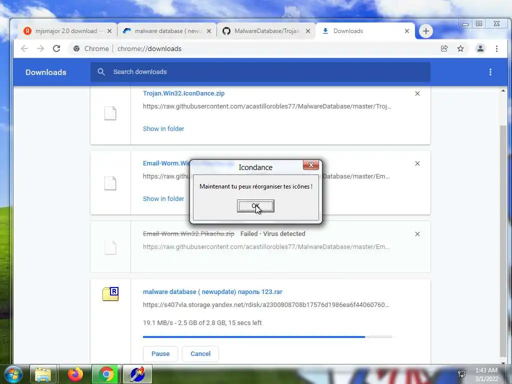
Task: Remove Trojan.Win32.IconDance.zip from list
Action: tap(417, 93)
